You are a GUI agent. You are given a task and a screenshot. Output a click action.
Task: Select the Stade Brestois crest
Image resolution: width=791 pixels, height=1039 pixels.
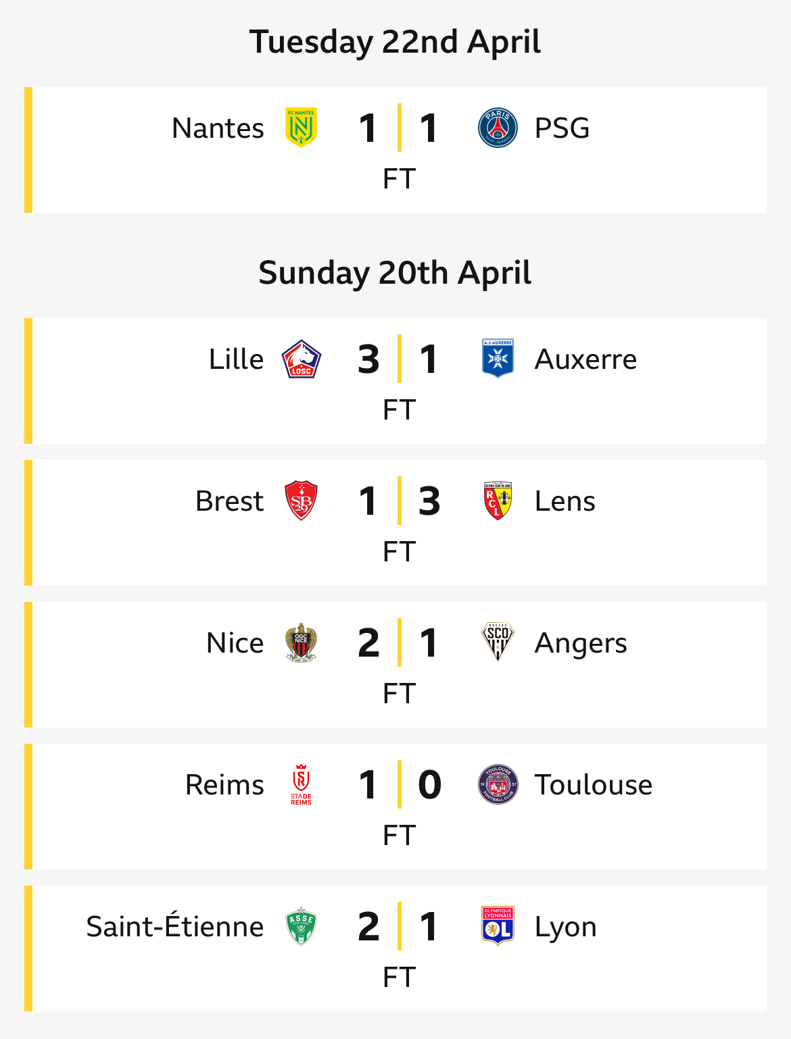tap(301, 501)
